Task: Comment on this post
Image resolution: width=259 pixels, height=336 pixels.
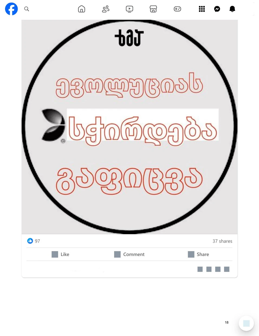Action: pyautogui.click(x=129, y=254)
